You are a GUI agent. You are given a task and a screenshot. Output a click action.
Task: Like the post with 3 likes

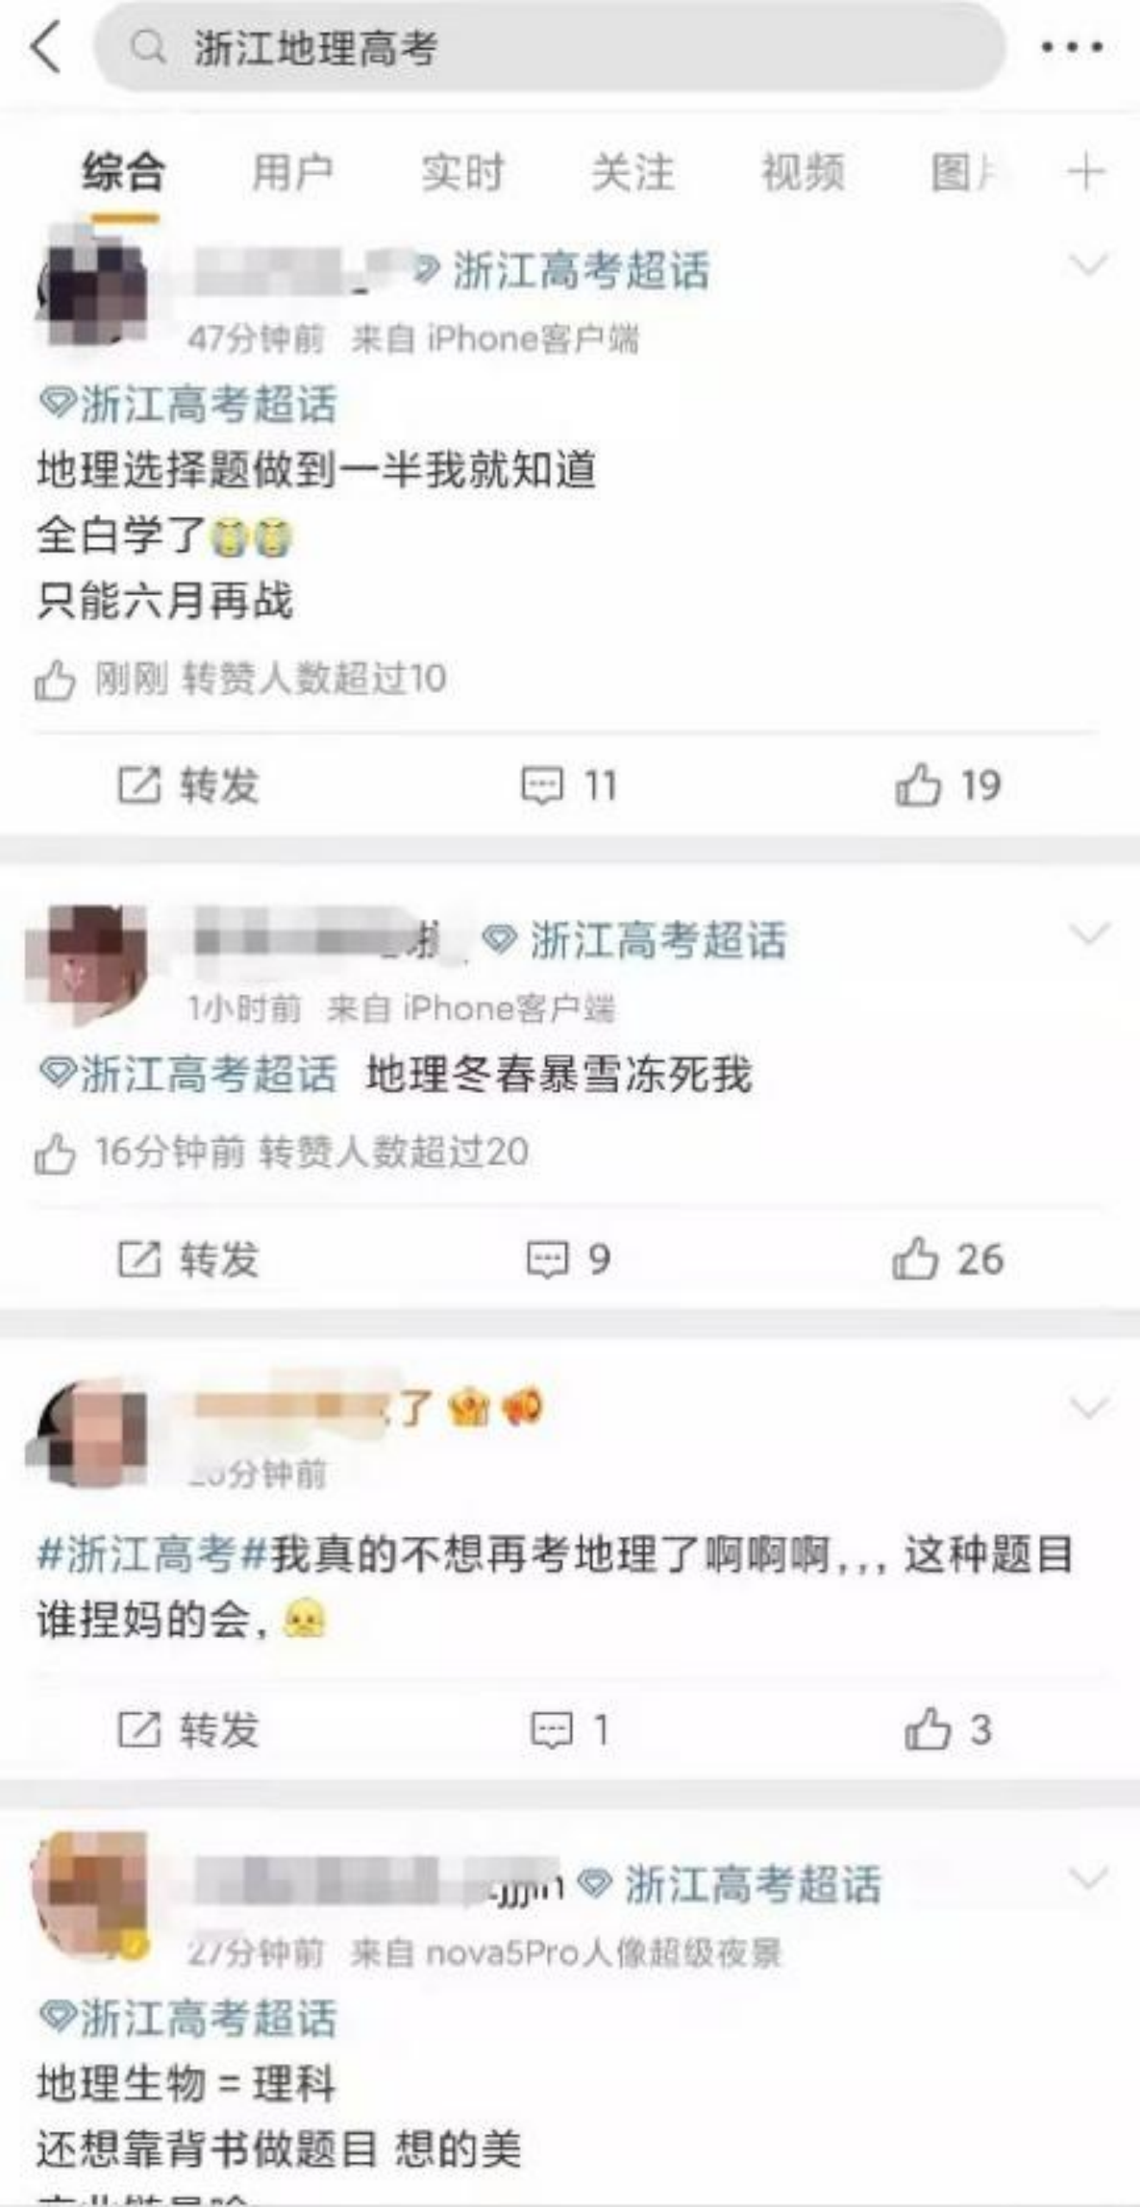947,1729
